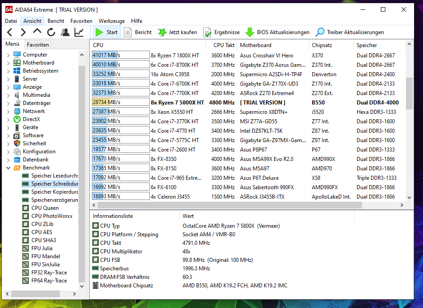Refresh the view with the reload icon
The height and width of the screenshot is (308, 423).
(51, 32)
